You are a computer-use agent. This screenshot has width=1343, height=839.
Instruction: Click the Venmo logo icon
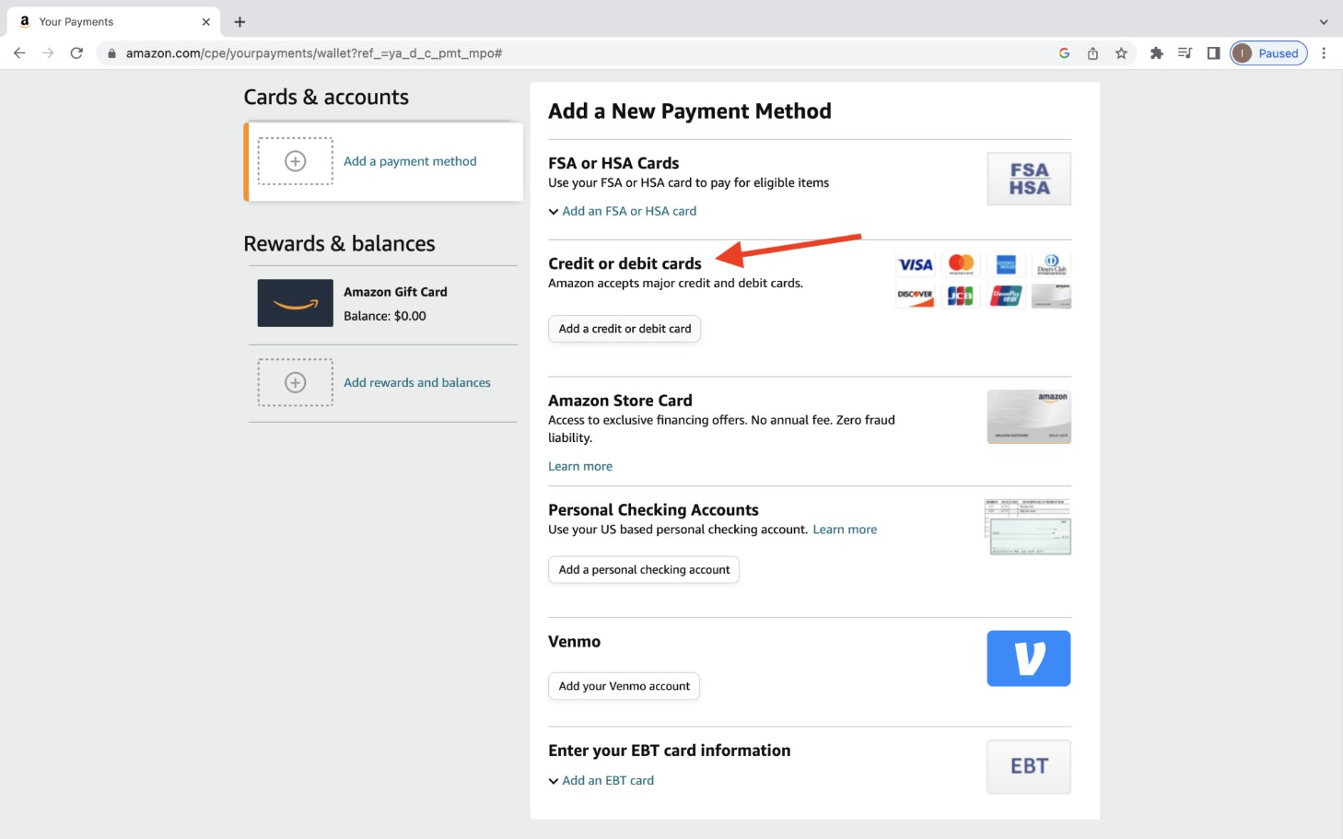pos(1028,658)
